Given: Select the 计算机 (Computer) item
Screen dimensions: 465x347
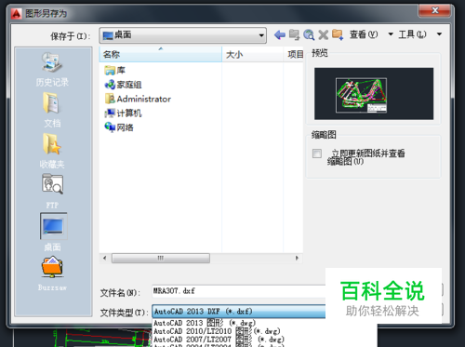Looking at the screenshot, I should pos(123,113).
